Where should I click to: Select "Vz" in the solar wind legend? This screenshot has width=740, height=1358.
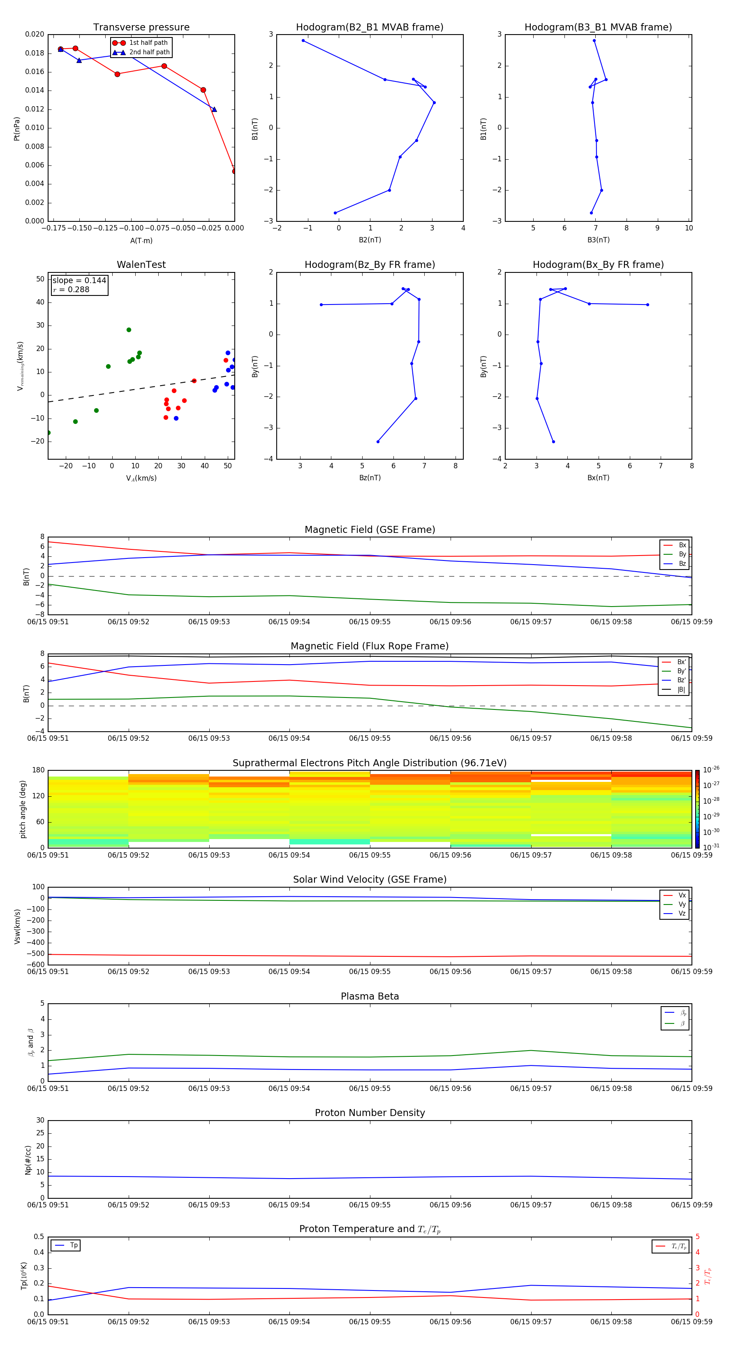(675, 913)
